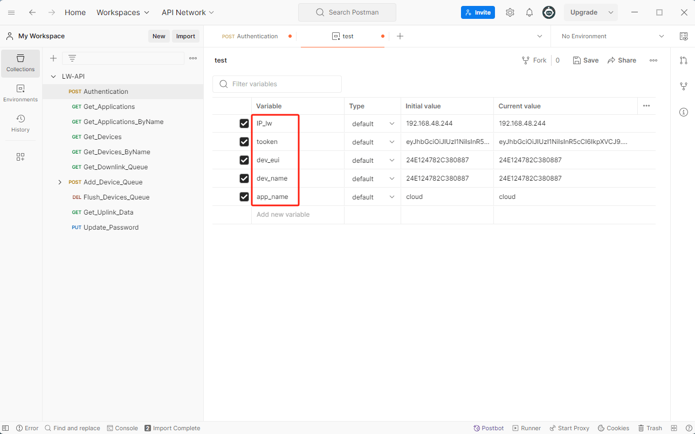Open the No Environment selector
Screen dimensions: 695x434
click(x=613, y=36)
